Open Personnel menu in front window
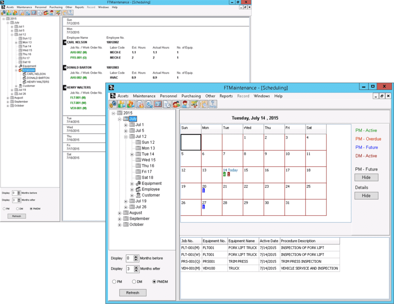394x304 pixels. [169, 96]
